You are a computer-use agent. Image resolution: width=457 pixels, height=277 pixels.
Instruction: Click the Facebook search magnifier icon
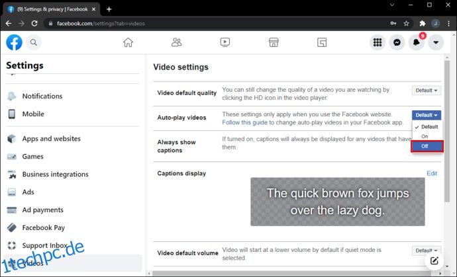pos(34,42)
